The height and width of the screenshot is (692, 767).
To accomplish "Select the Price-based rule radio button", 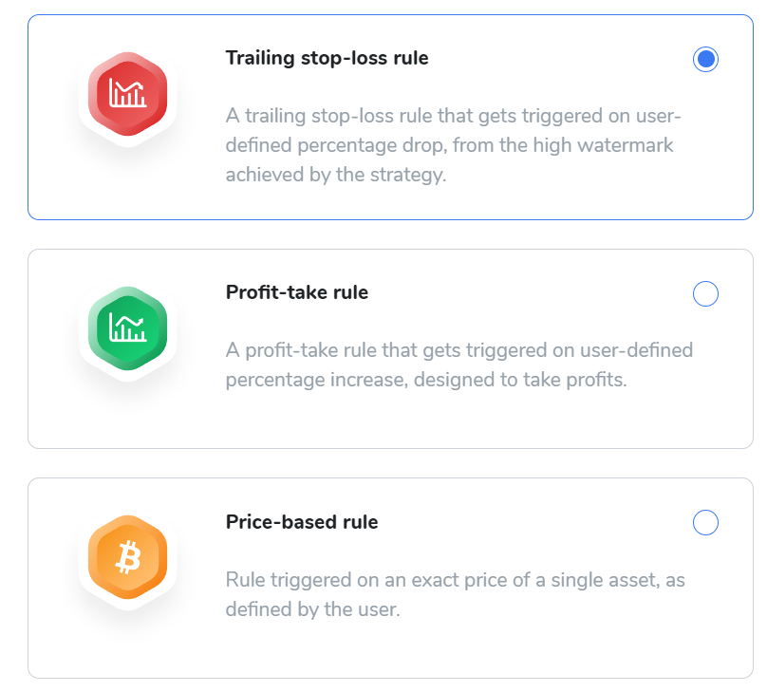I will 705,522.
